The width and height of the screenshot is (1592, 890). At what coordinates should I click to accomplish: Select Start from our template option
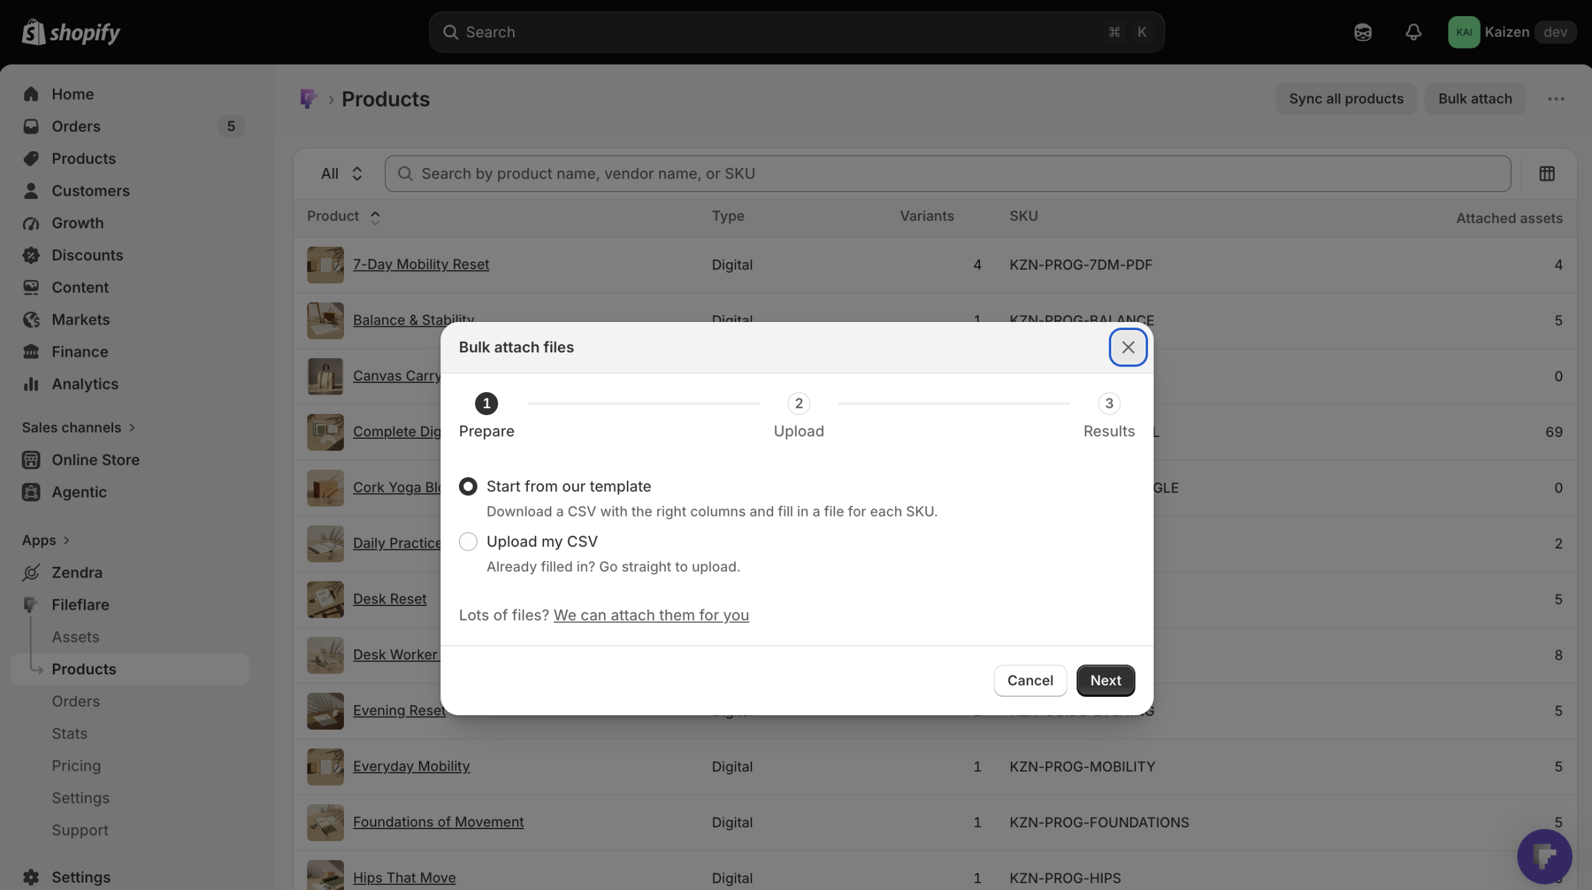pyautogui.click(x=468, y=487)
